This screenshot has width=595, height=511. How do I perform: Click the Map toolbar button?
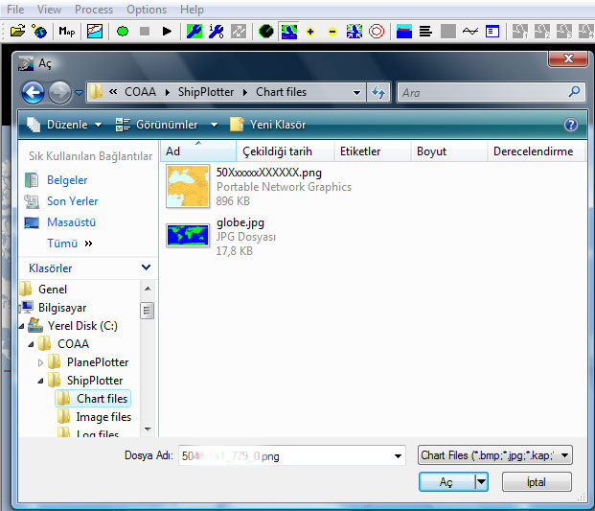(67, 31)
